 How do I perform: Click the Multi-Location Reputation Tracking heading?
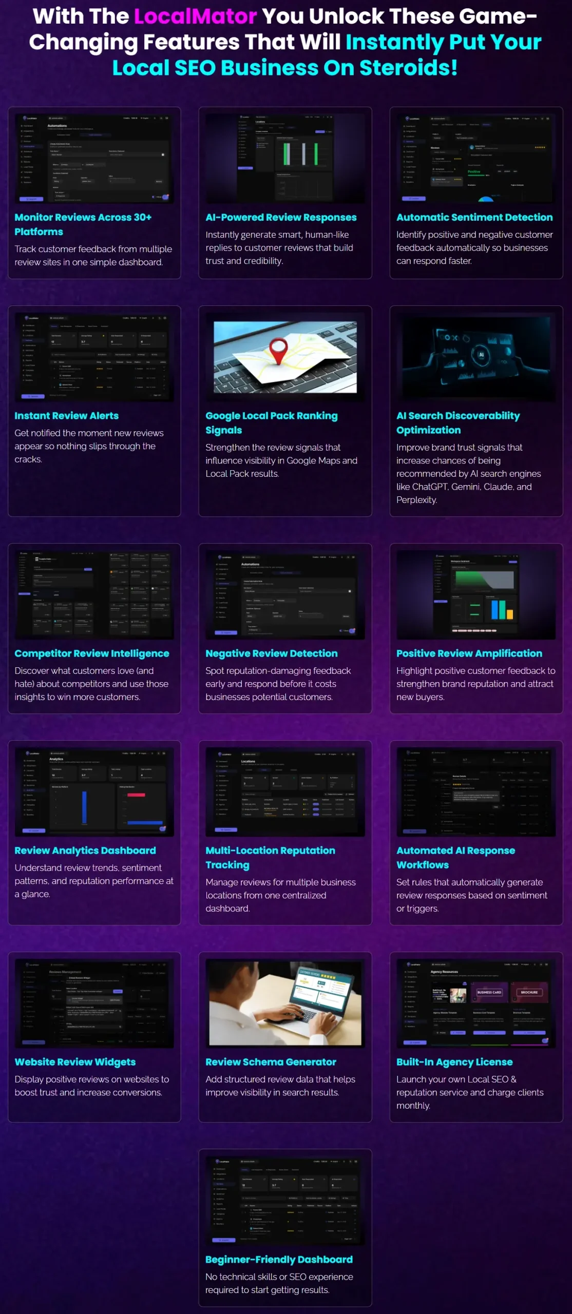[x=270, y=858]
